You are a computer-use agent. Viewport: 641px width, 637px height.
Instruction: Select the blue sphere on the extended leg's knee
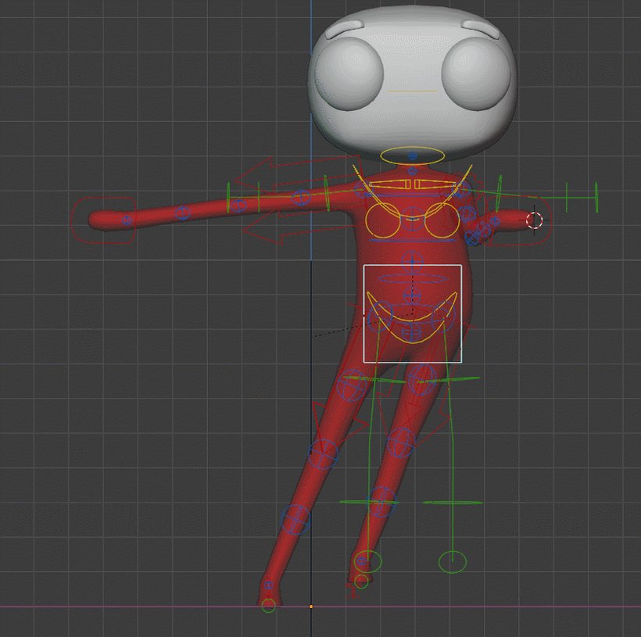click(x=323, y=454)
